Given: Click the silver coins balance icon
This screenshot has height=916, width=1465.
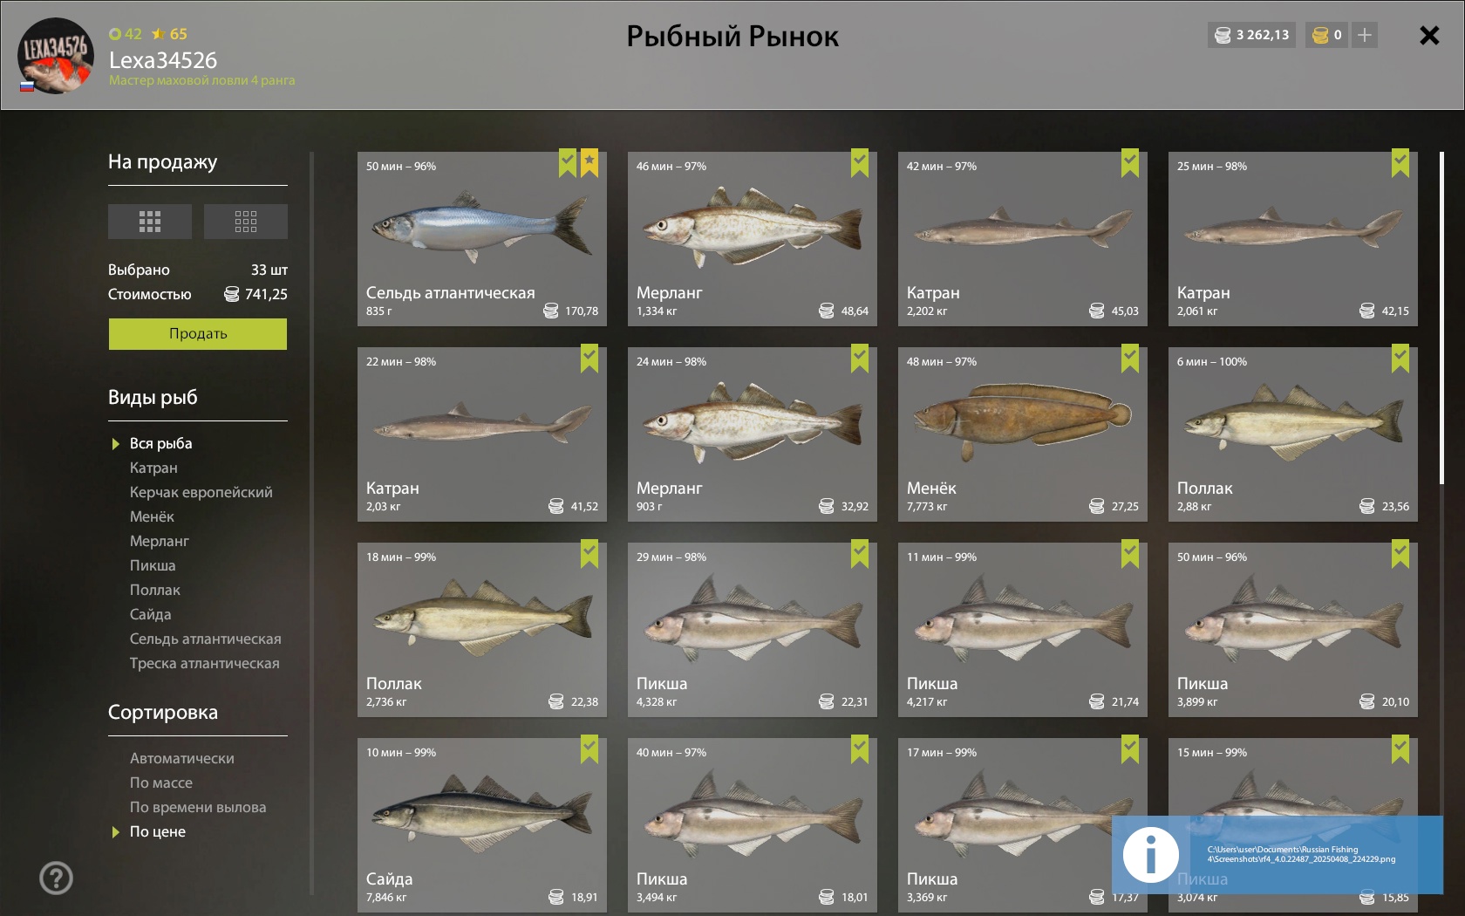Looking at the screenshot, I should tap(1223, 35).
